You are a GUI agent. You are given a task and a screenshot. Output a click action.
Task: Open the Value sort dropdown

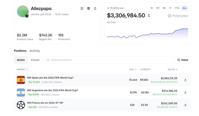coord(183,60)
